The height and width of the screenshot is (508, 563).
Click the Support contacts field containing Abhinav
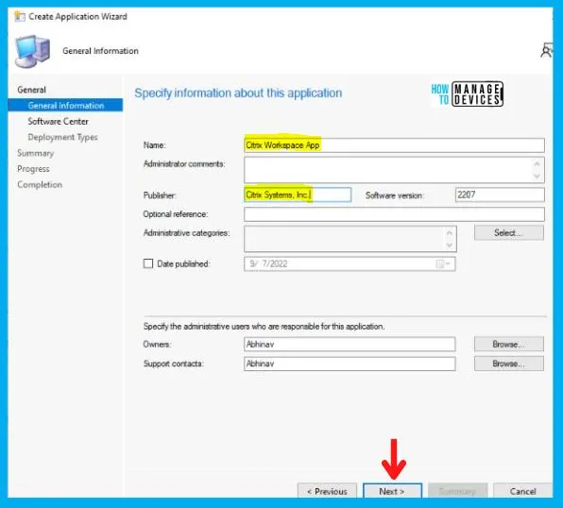tap(350, 364)
